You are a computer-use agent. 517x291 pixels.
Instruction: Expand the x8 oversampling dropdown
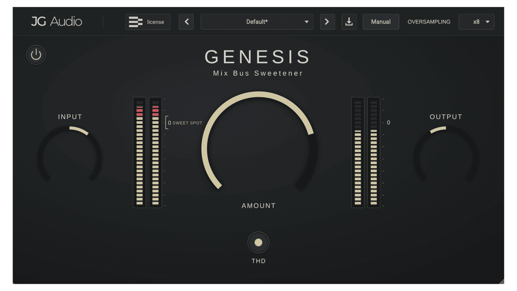click(x=476, y=22)
